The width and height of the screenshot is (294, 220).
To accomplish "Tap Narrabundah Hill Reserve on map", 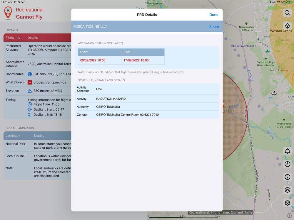I will (246, 28).
